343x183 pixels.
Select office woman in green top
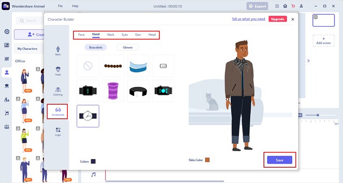pos(24,140)
